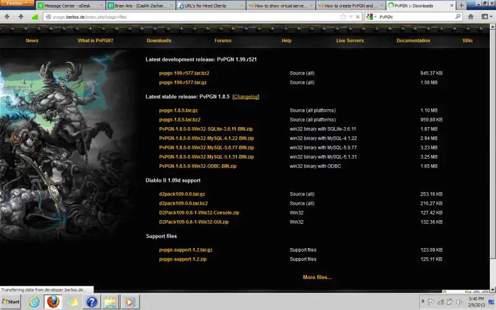Click the green signal bars icon in toolbar

pos(35,17)
